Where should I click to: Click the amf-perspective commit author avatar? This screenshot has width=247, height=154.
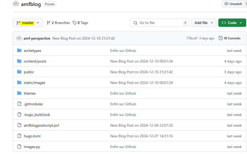(x=19, y=38)
